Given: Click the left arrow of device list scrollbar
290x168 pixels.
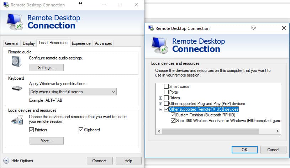Looking at the screenshot, I should 159,131.
